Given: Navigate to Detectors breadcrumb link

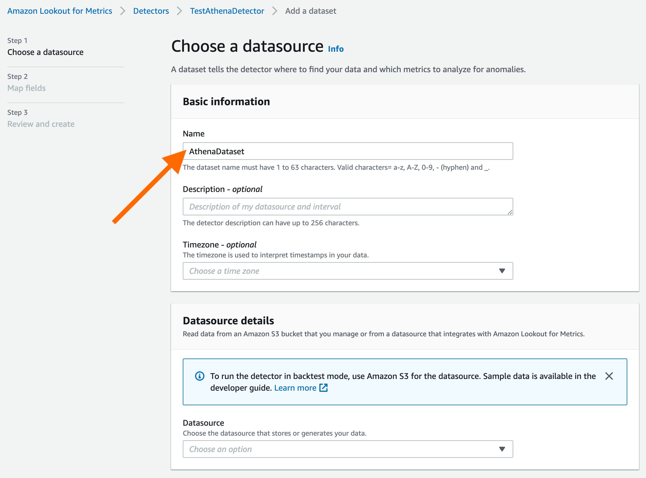Looking at the screenshot, I should click(151, 11).
